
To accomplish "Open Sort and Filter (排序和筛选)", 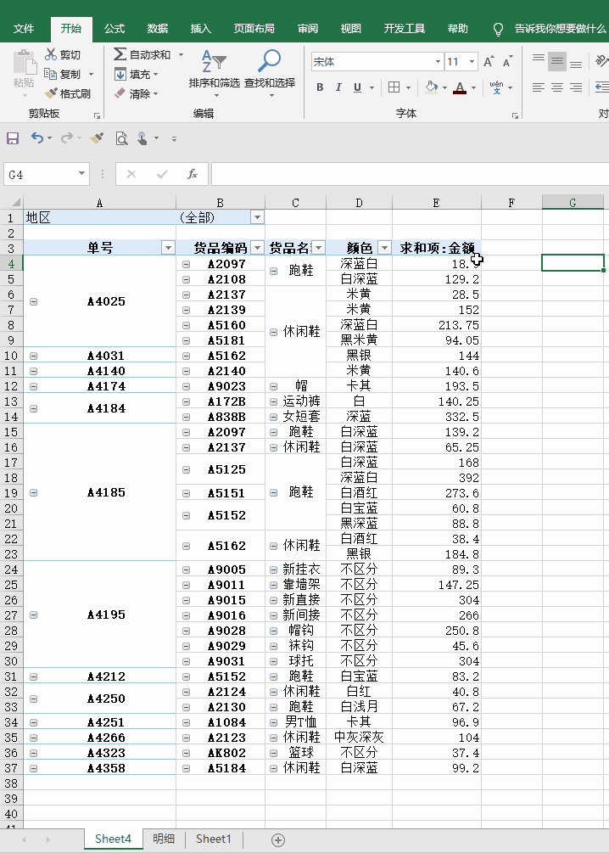I will [x=215, y=74].
